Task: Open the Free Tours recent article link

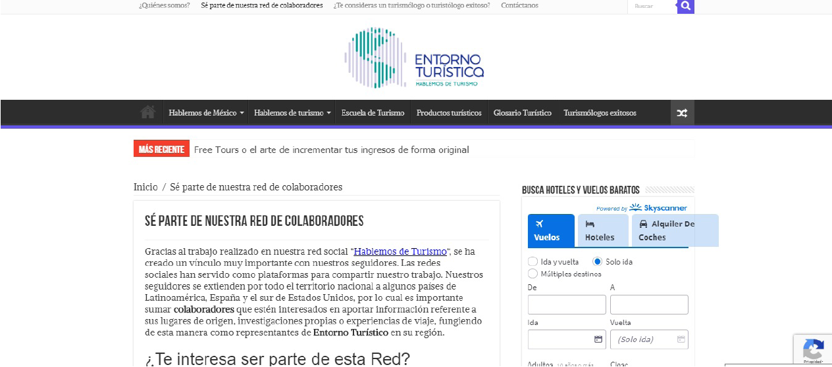Action: coord(331,150)
